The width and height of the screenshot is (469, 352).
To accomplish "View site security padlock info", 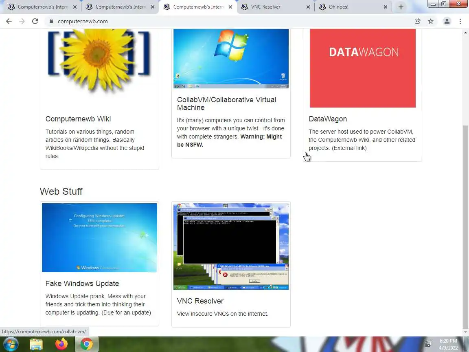I will pyautogui.click(x=51, y=21).
